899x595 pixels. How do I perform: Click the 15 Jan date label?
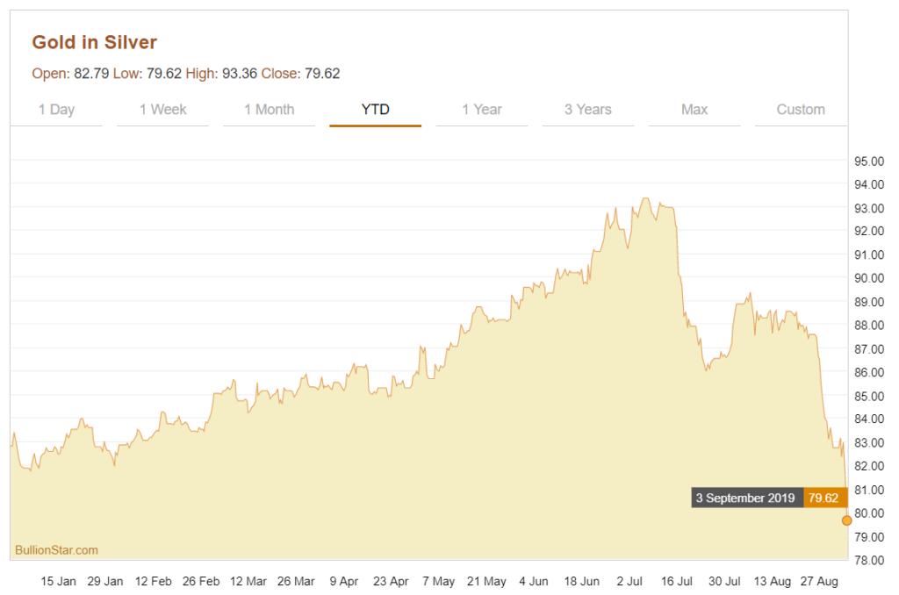click(x=59, y=581)
